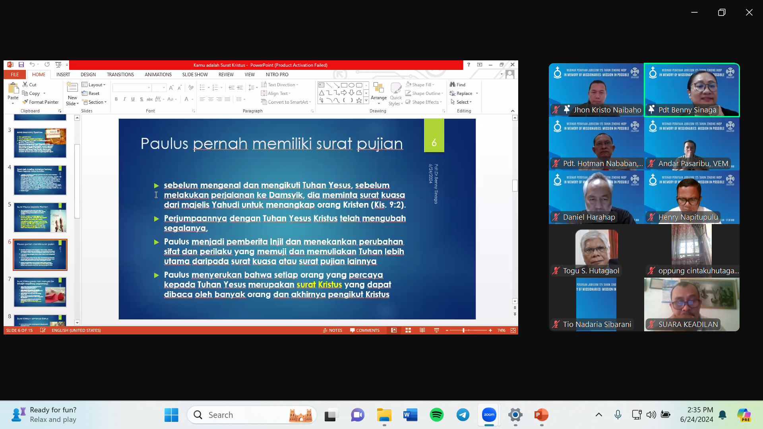Open the FILE tab
The image size is (763, 429).
pyautogui.click(x=15, y=74)
